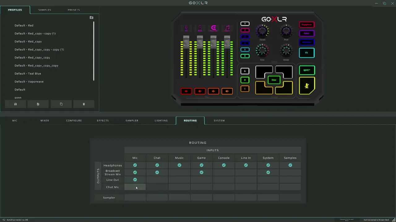396x222 pixels.
Task: Enable Samples to Sampler routing
Action: point(290,198)
